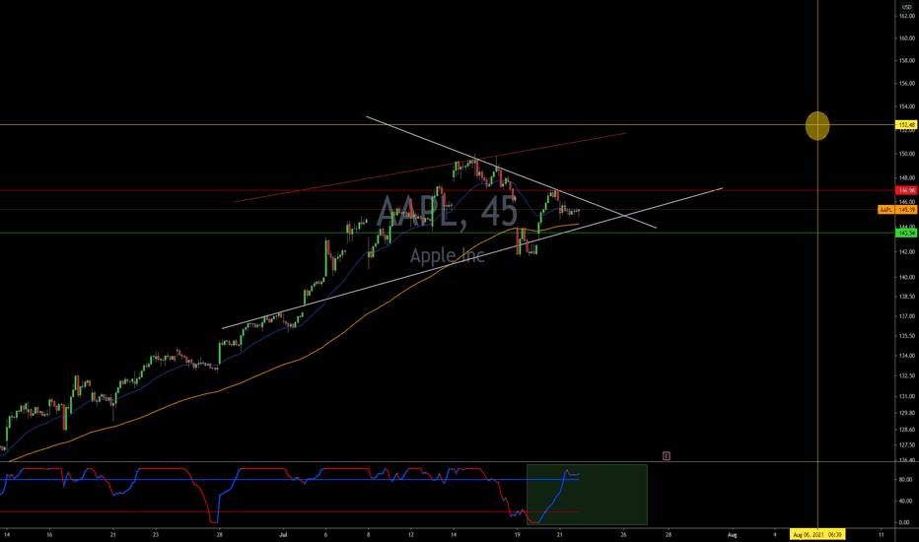Click the 26 date label on time axis
919x542 pixels.
click(623, 534)
